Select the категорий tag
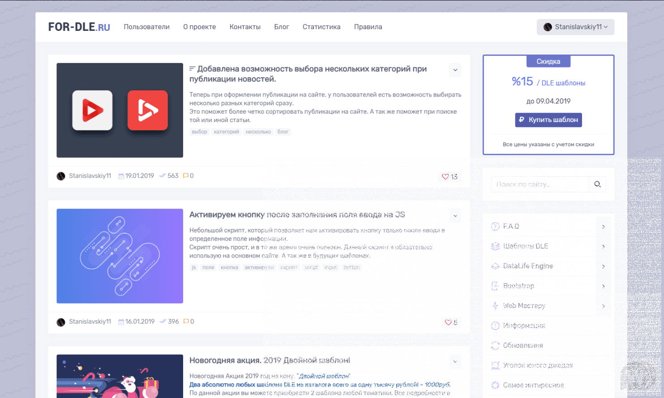Viewport: 664px width, 398px height. 226,132
